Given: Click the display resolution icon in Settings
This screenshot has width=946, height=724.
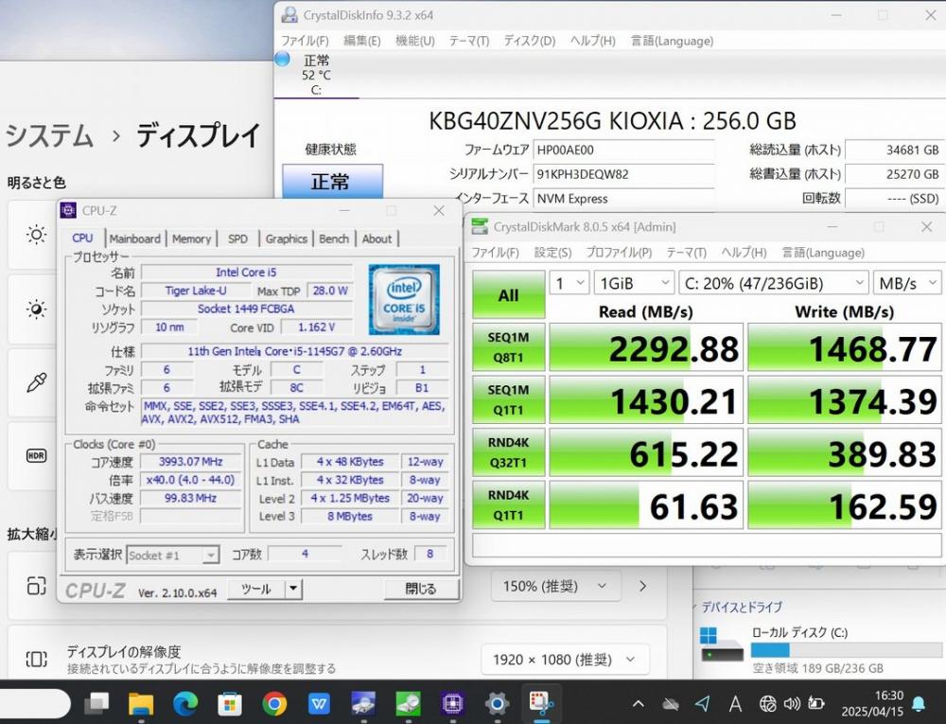Looking at the screenshot, I should point(36,659).
